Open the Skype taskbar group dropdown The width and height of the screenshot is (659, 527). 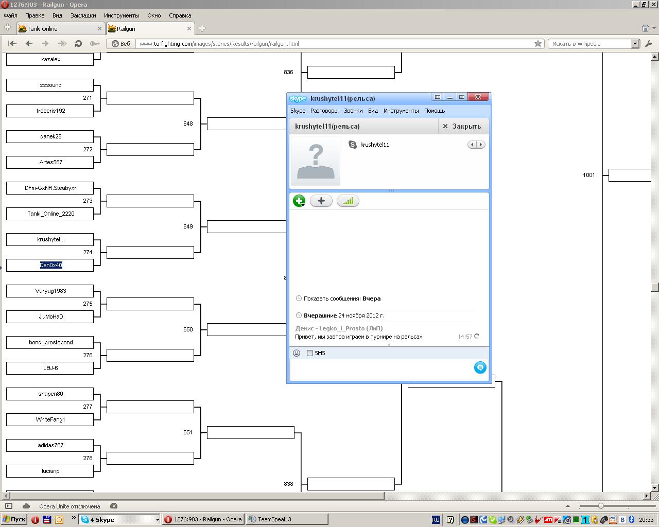[x=158, y=519]
